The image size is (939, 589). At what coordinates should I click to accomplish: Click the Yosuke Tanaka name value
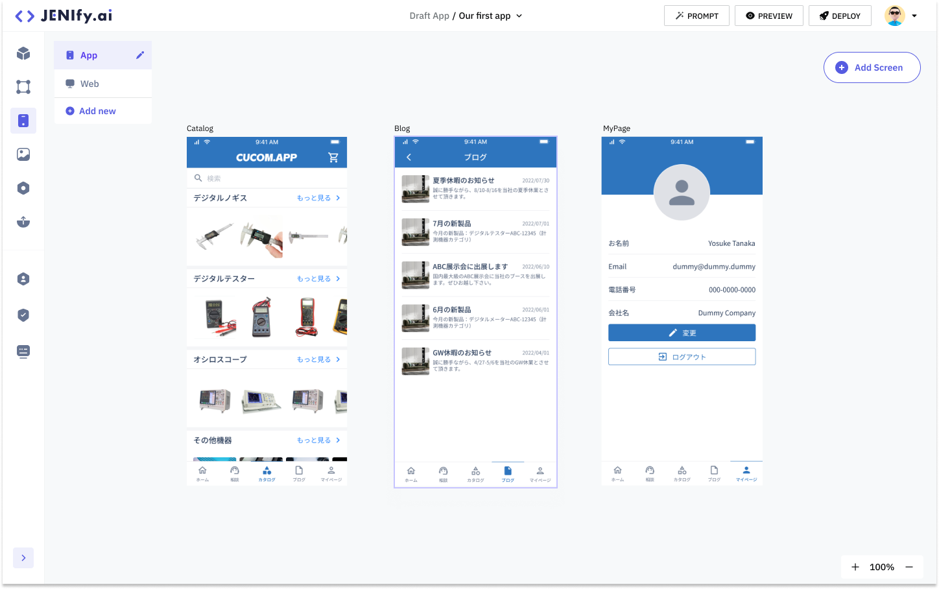[731, 243]
